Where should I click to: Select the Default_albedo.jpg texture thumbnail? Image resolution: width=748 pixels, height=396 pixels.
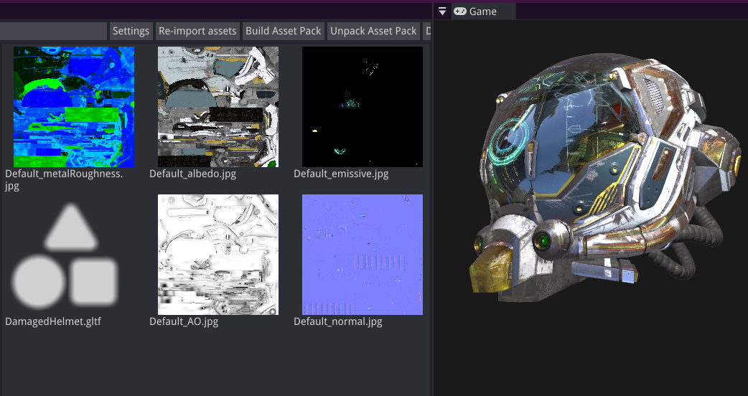click(218, 107)
